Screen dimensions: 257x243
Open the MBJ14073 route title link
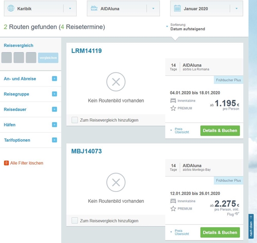tap(86, 151)
